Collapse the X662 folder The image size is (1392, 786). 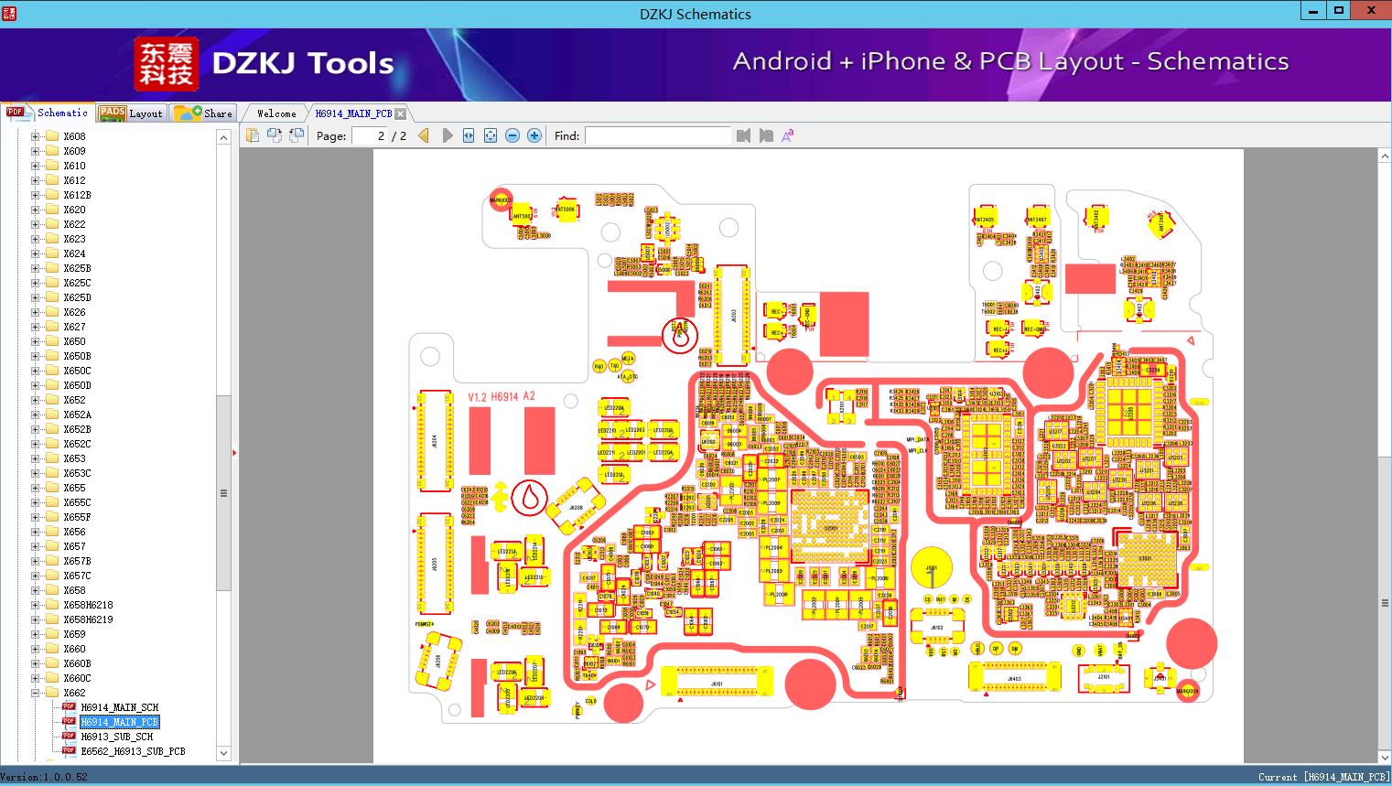coord(36,693)
